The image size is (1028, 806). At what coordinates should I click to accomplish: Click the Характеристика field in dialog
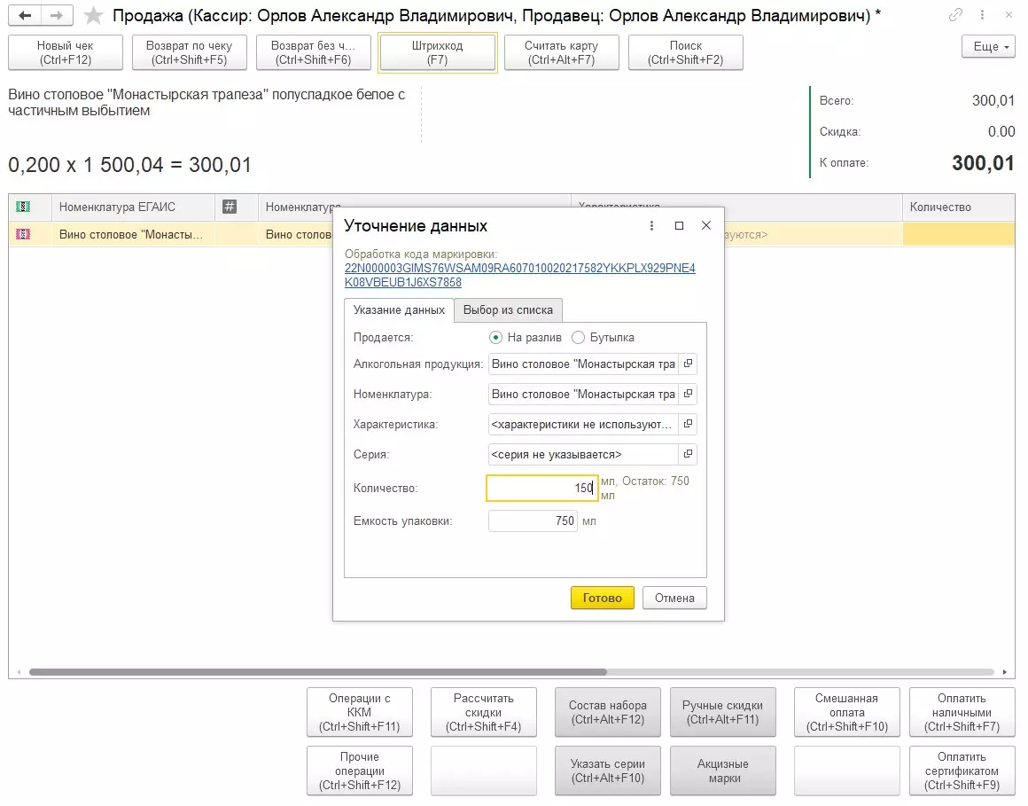coord(583,424)
